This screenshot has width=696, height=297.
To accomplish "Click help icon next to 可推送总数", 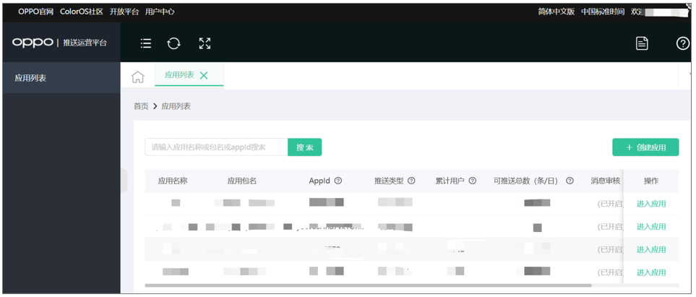I will (x=570, y=181).
